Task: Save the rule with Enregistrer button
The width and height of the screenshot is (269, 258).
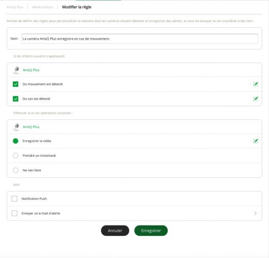Action: (151, 231)
